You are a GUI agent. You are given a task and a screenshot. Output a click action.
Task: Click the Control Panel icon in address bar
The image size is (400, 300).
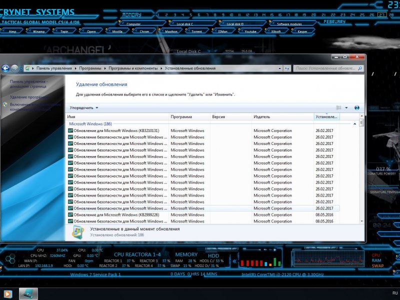pyautogui.click(x=27, y=68)
